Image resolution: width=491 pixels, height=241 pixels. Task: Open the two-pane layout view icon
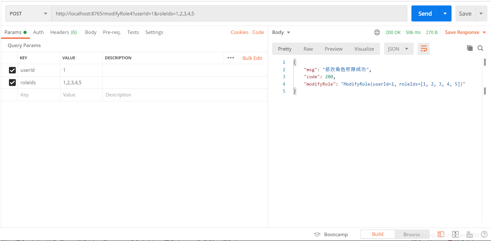pyautogui.click(x=441, y=234)
